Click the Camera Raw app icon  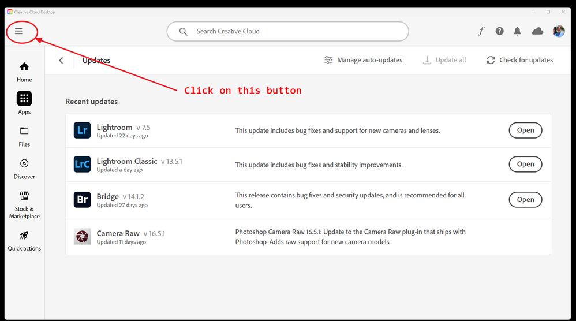click(x=82, y=236)
